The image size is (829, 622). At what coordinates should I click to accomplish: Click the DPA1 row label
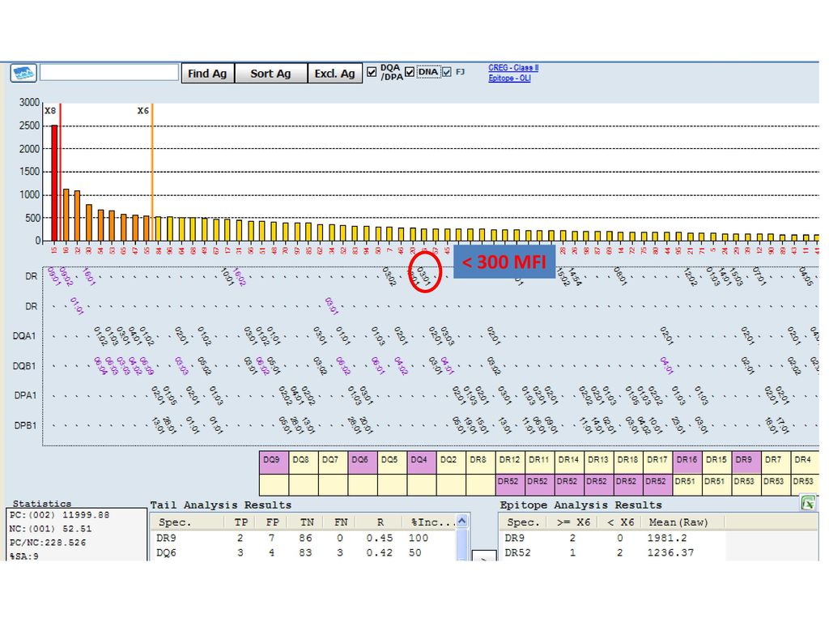(x=25, y=395)
